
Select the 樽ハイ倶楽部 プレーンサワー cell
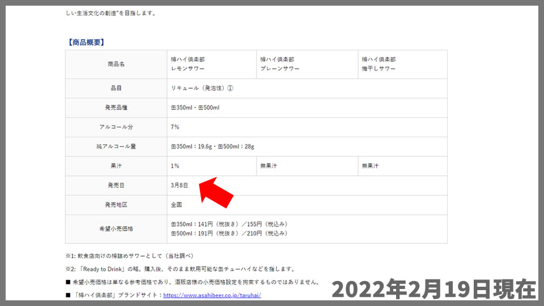point(307,64)
